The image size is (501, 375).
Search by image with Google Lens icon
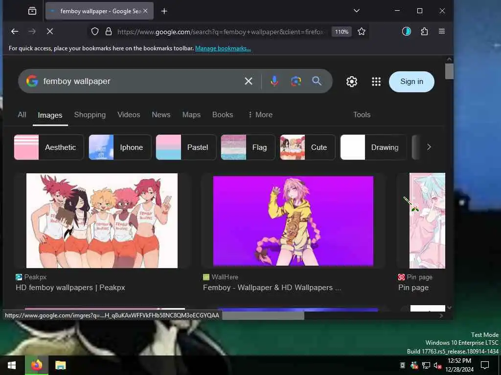(296, 82)
